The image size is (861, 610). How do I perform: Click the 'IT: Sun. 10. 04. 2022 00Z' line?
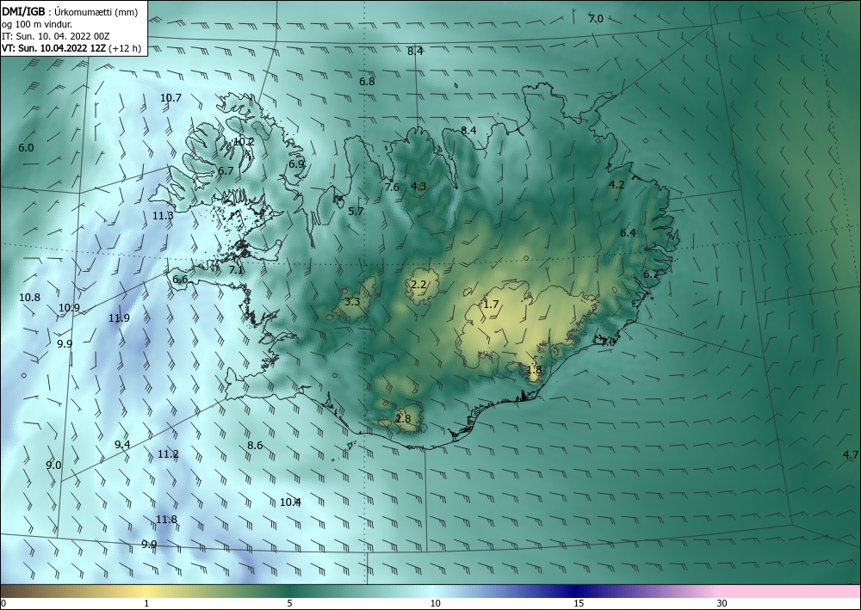(x=55, y=36)
